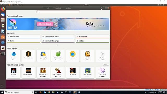The height and width of the screenshot is (94, 167).
Task: Click the clock showing Sat 13:30
Action: (x=86, y=5)
